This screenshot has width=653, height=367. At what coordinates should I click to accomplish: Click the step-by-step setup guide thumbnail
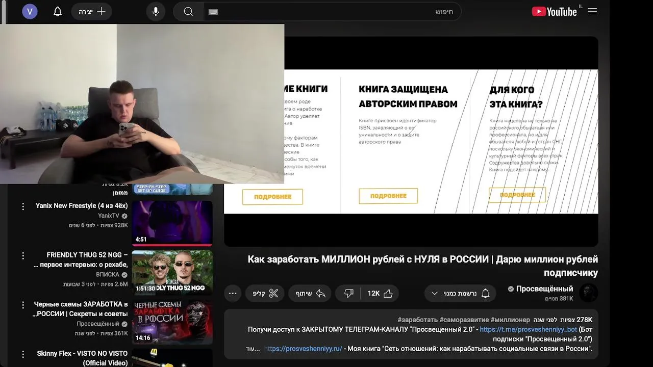tap(172, 189)
